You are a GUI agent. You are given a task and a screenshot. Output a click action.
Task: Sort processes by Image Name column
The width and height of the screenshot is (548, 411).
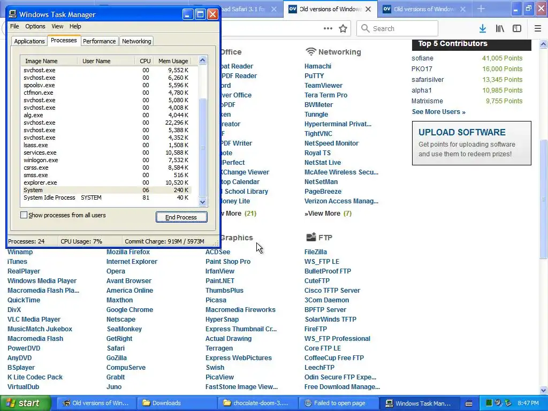pos(49,61)
